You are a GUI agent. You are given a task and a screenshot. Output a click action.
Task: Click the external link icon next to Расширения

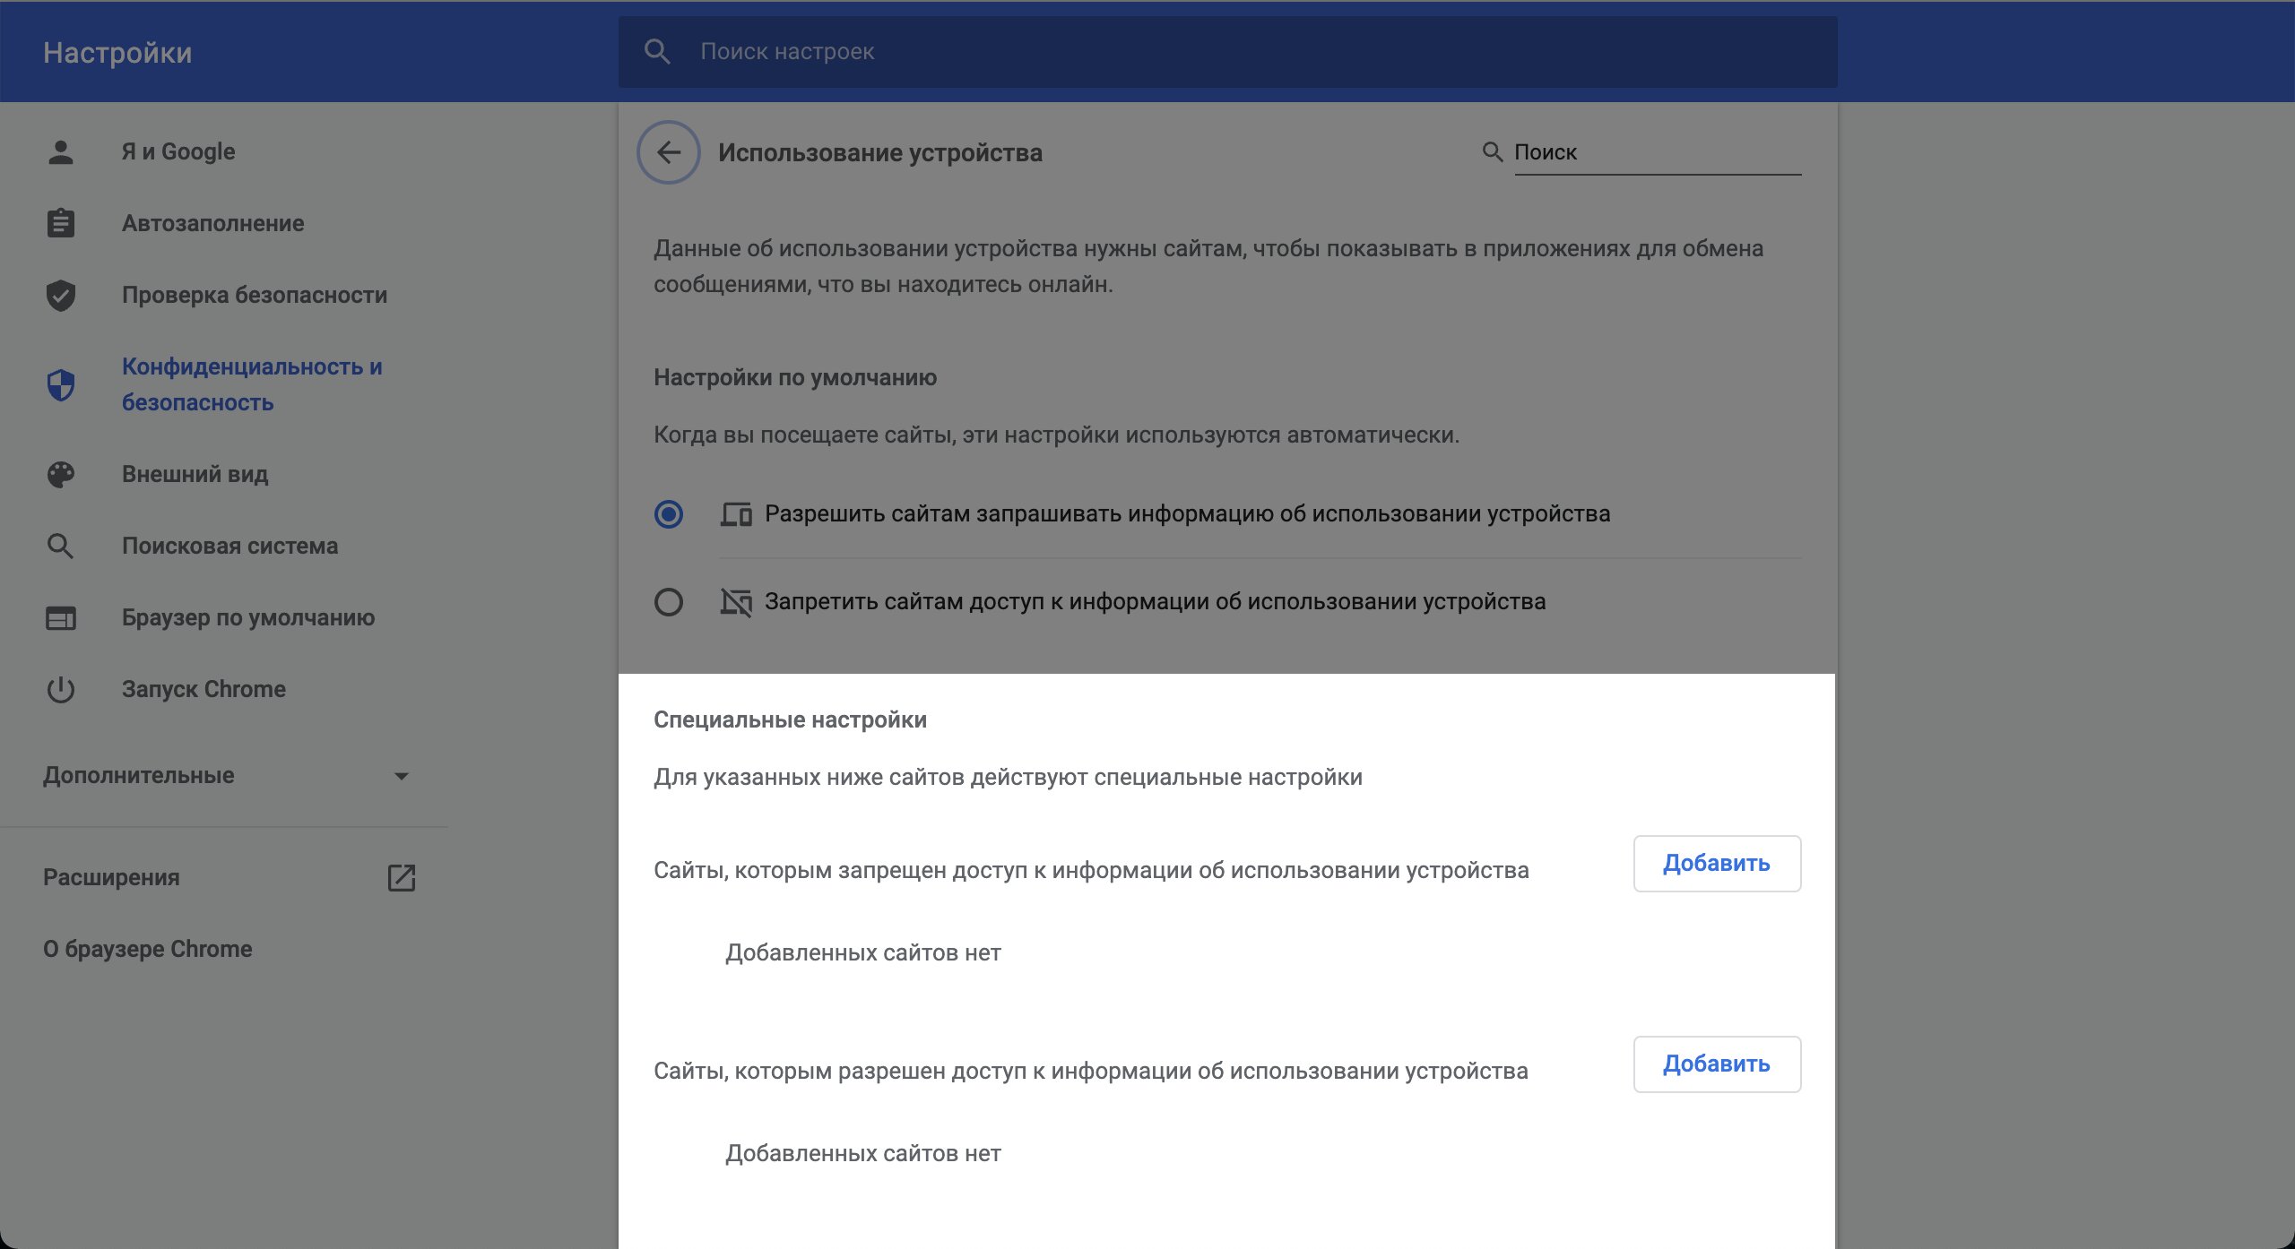tap(402, 877)
